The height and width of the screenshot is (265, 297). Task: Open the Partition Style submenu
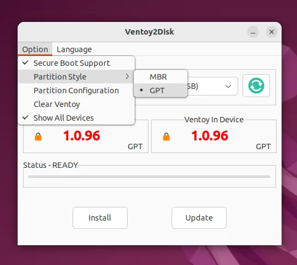(76, 77)
